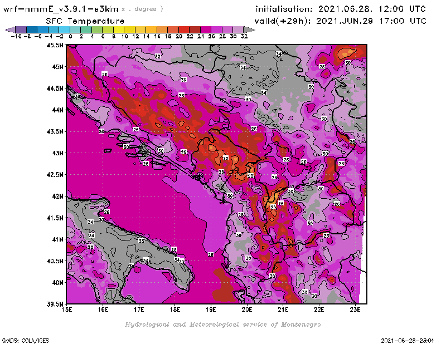Viewport: 446px width, 344px height.
Task: Click the '39.5N' latitude label
Action: coord(55,304)
